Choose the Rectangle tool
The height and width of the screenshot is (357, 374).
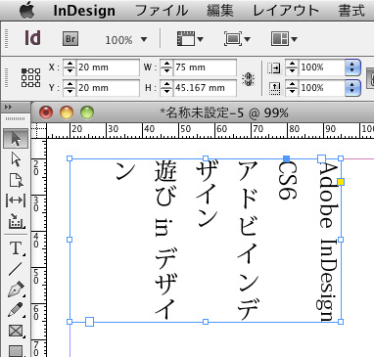click(16, 351)
